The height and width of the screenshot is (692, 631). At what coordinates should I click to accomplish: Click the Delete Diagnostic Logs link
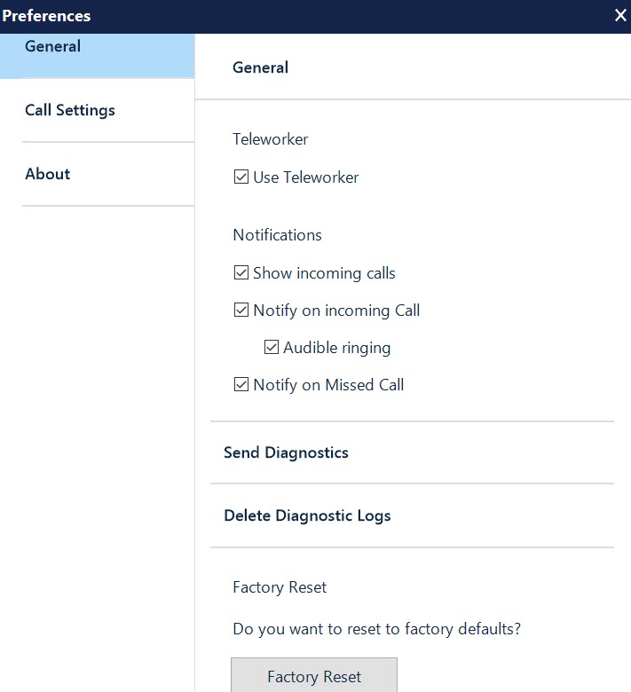coord(307,515)
